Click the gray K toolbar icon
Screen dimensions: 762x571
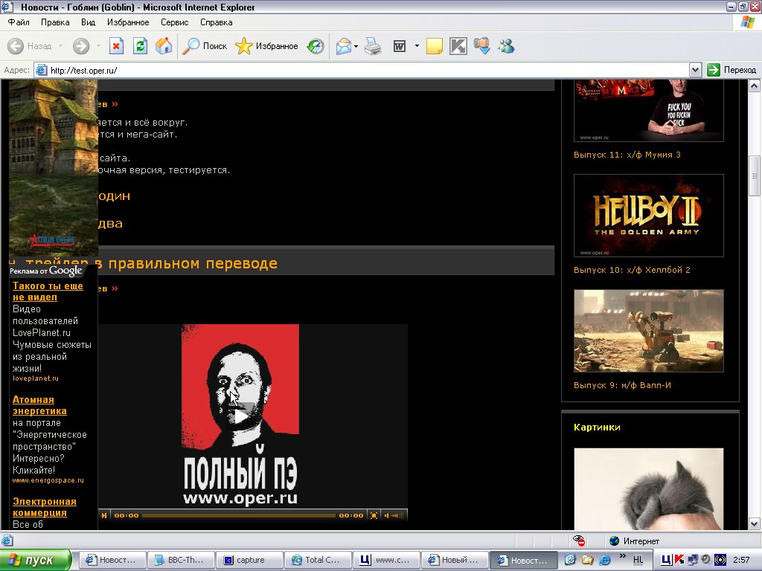[x=458, y=46]
